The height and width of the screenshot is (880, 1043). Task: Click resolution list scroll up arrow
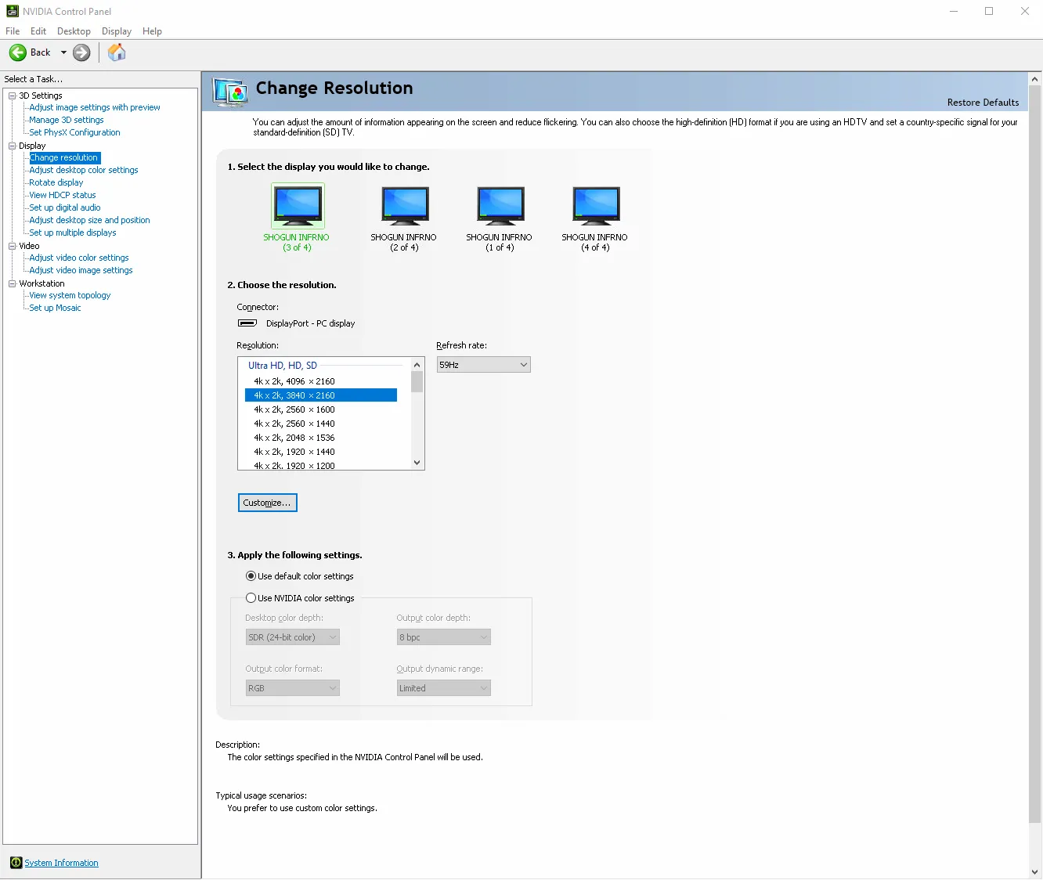pyautogui.click(x=417, y=365)
